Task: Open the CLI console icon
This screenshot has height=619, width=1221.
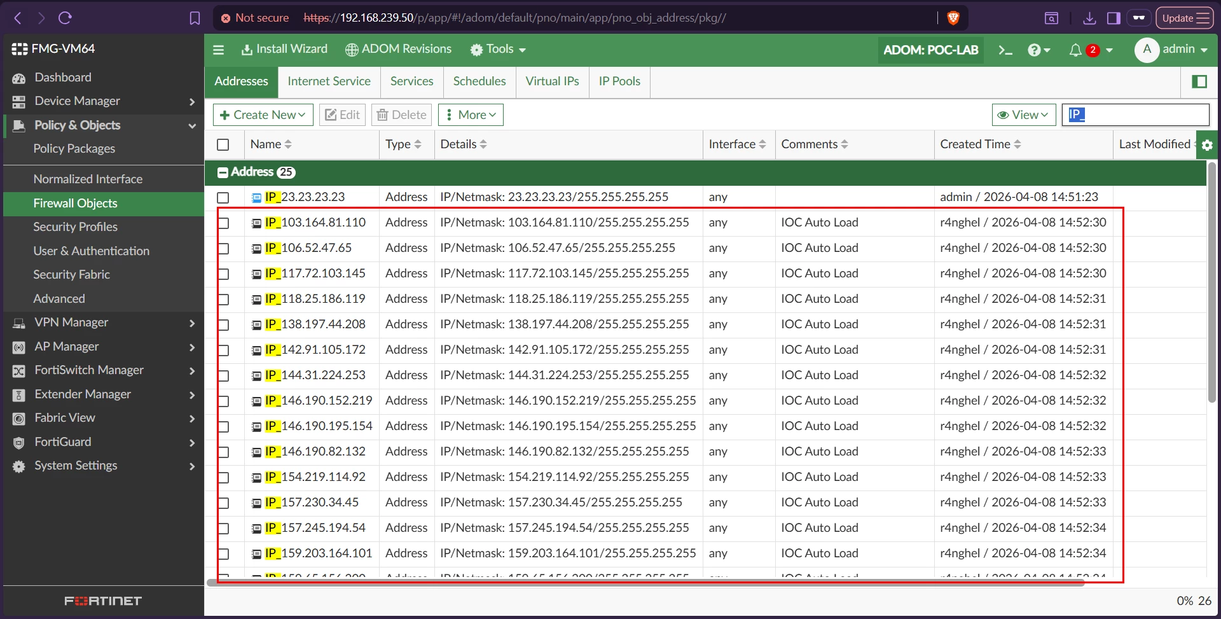Action: (x=1005, y=50)
